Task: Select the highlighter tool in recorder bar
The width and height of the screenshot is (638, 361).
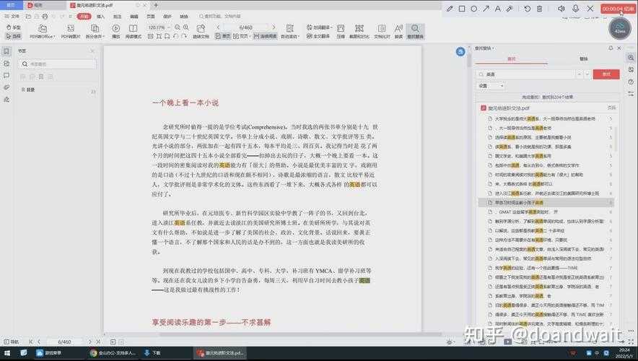Action: click(510, 9)
